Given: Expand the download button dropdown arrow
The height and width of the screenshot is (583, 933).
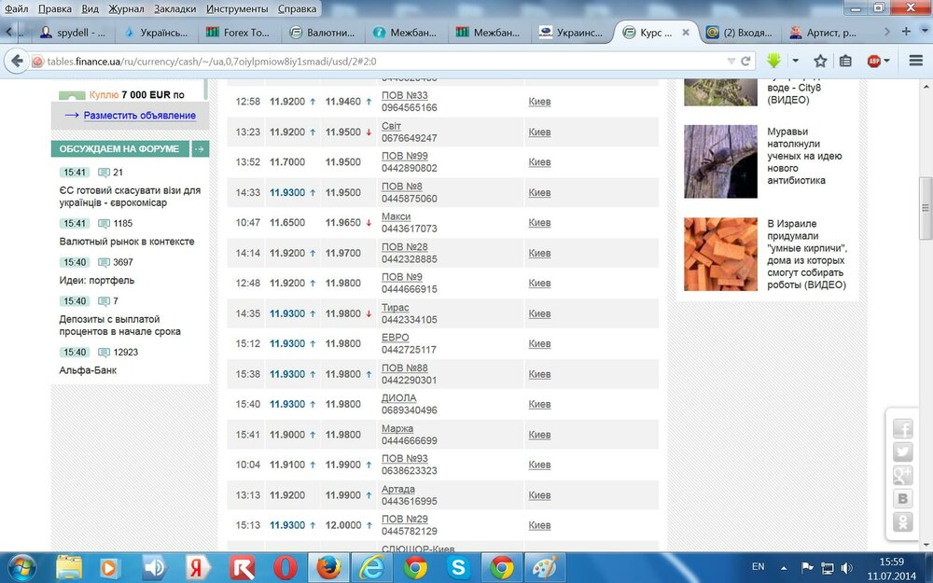Looking at the screenshot, I should pos(795,61).
